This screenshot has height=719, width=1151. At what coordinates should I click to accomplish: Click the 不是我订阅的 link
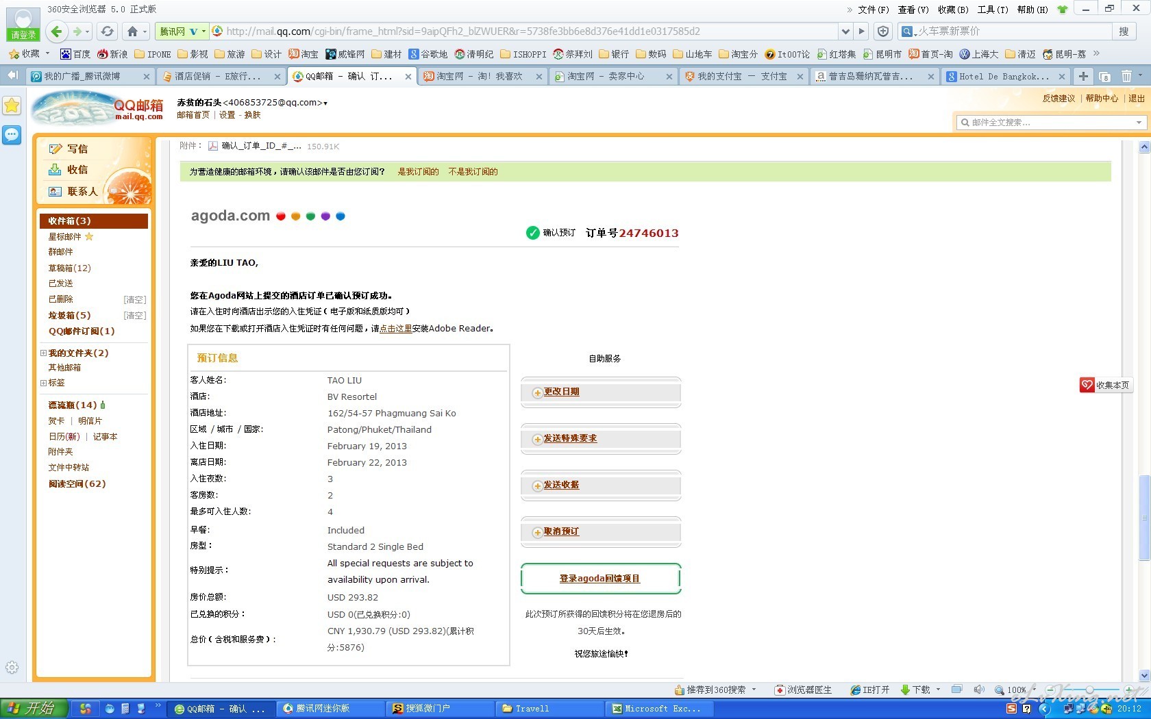point(473,172)
